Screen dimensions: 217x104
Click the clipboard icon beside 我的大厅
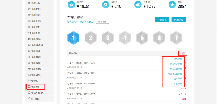click(29, 3)
